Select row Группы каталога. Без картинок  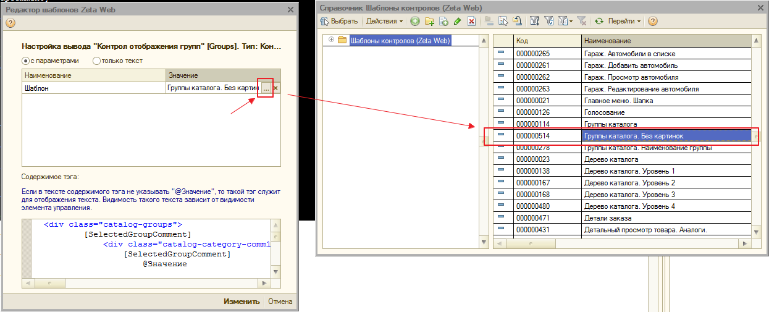coord(622,136)
